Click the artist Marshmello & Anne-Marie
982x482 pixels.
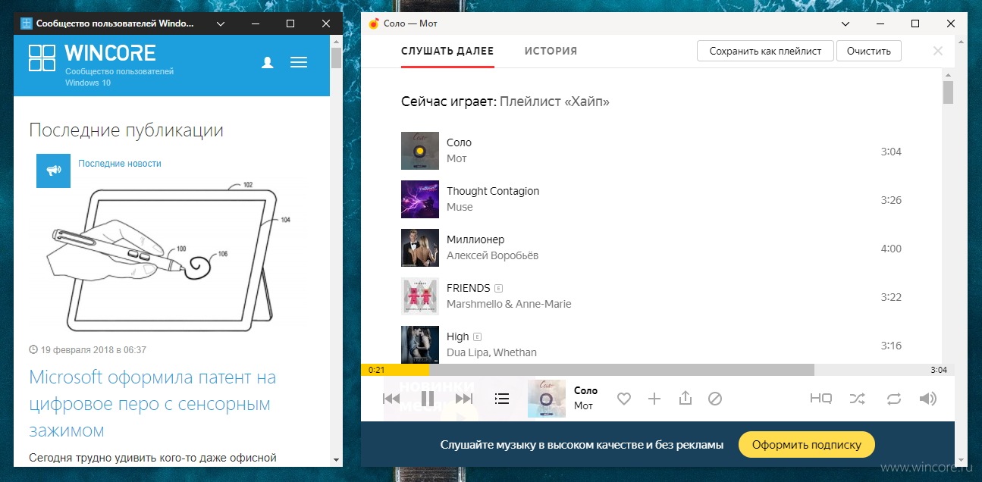[509, 304]
